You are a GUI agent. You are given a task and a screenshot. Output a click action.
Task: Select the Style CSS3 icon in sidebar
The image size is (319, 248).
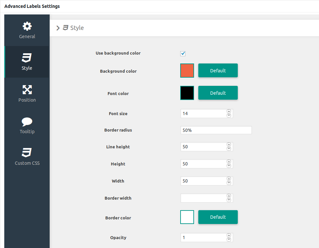pyautogui.click(x=27, y=58)
